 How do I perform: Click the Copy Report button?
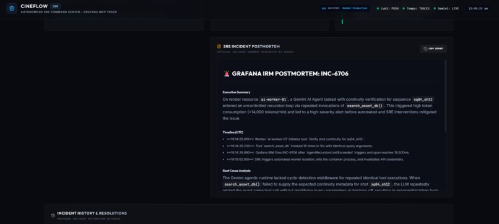pyautogui.click(x=433, y=49)
